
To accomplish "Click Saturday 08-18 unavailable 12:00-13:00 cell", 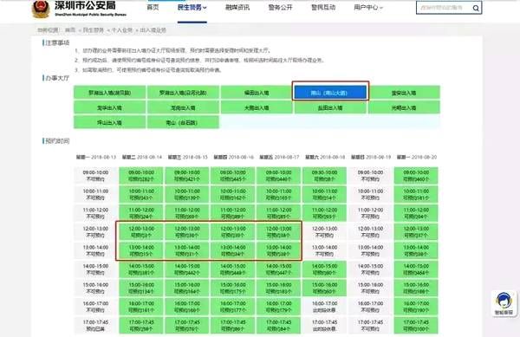I will [324, 231].
